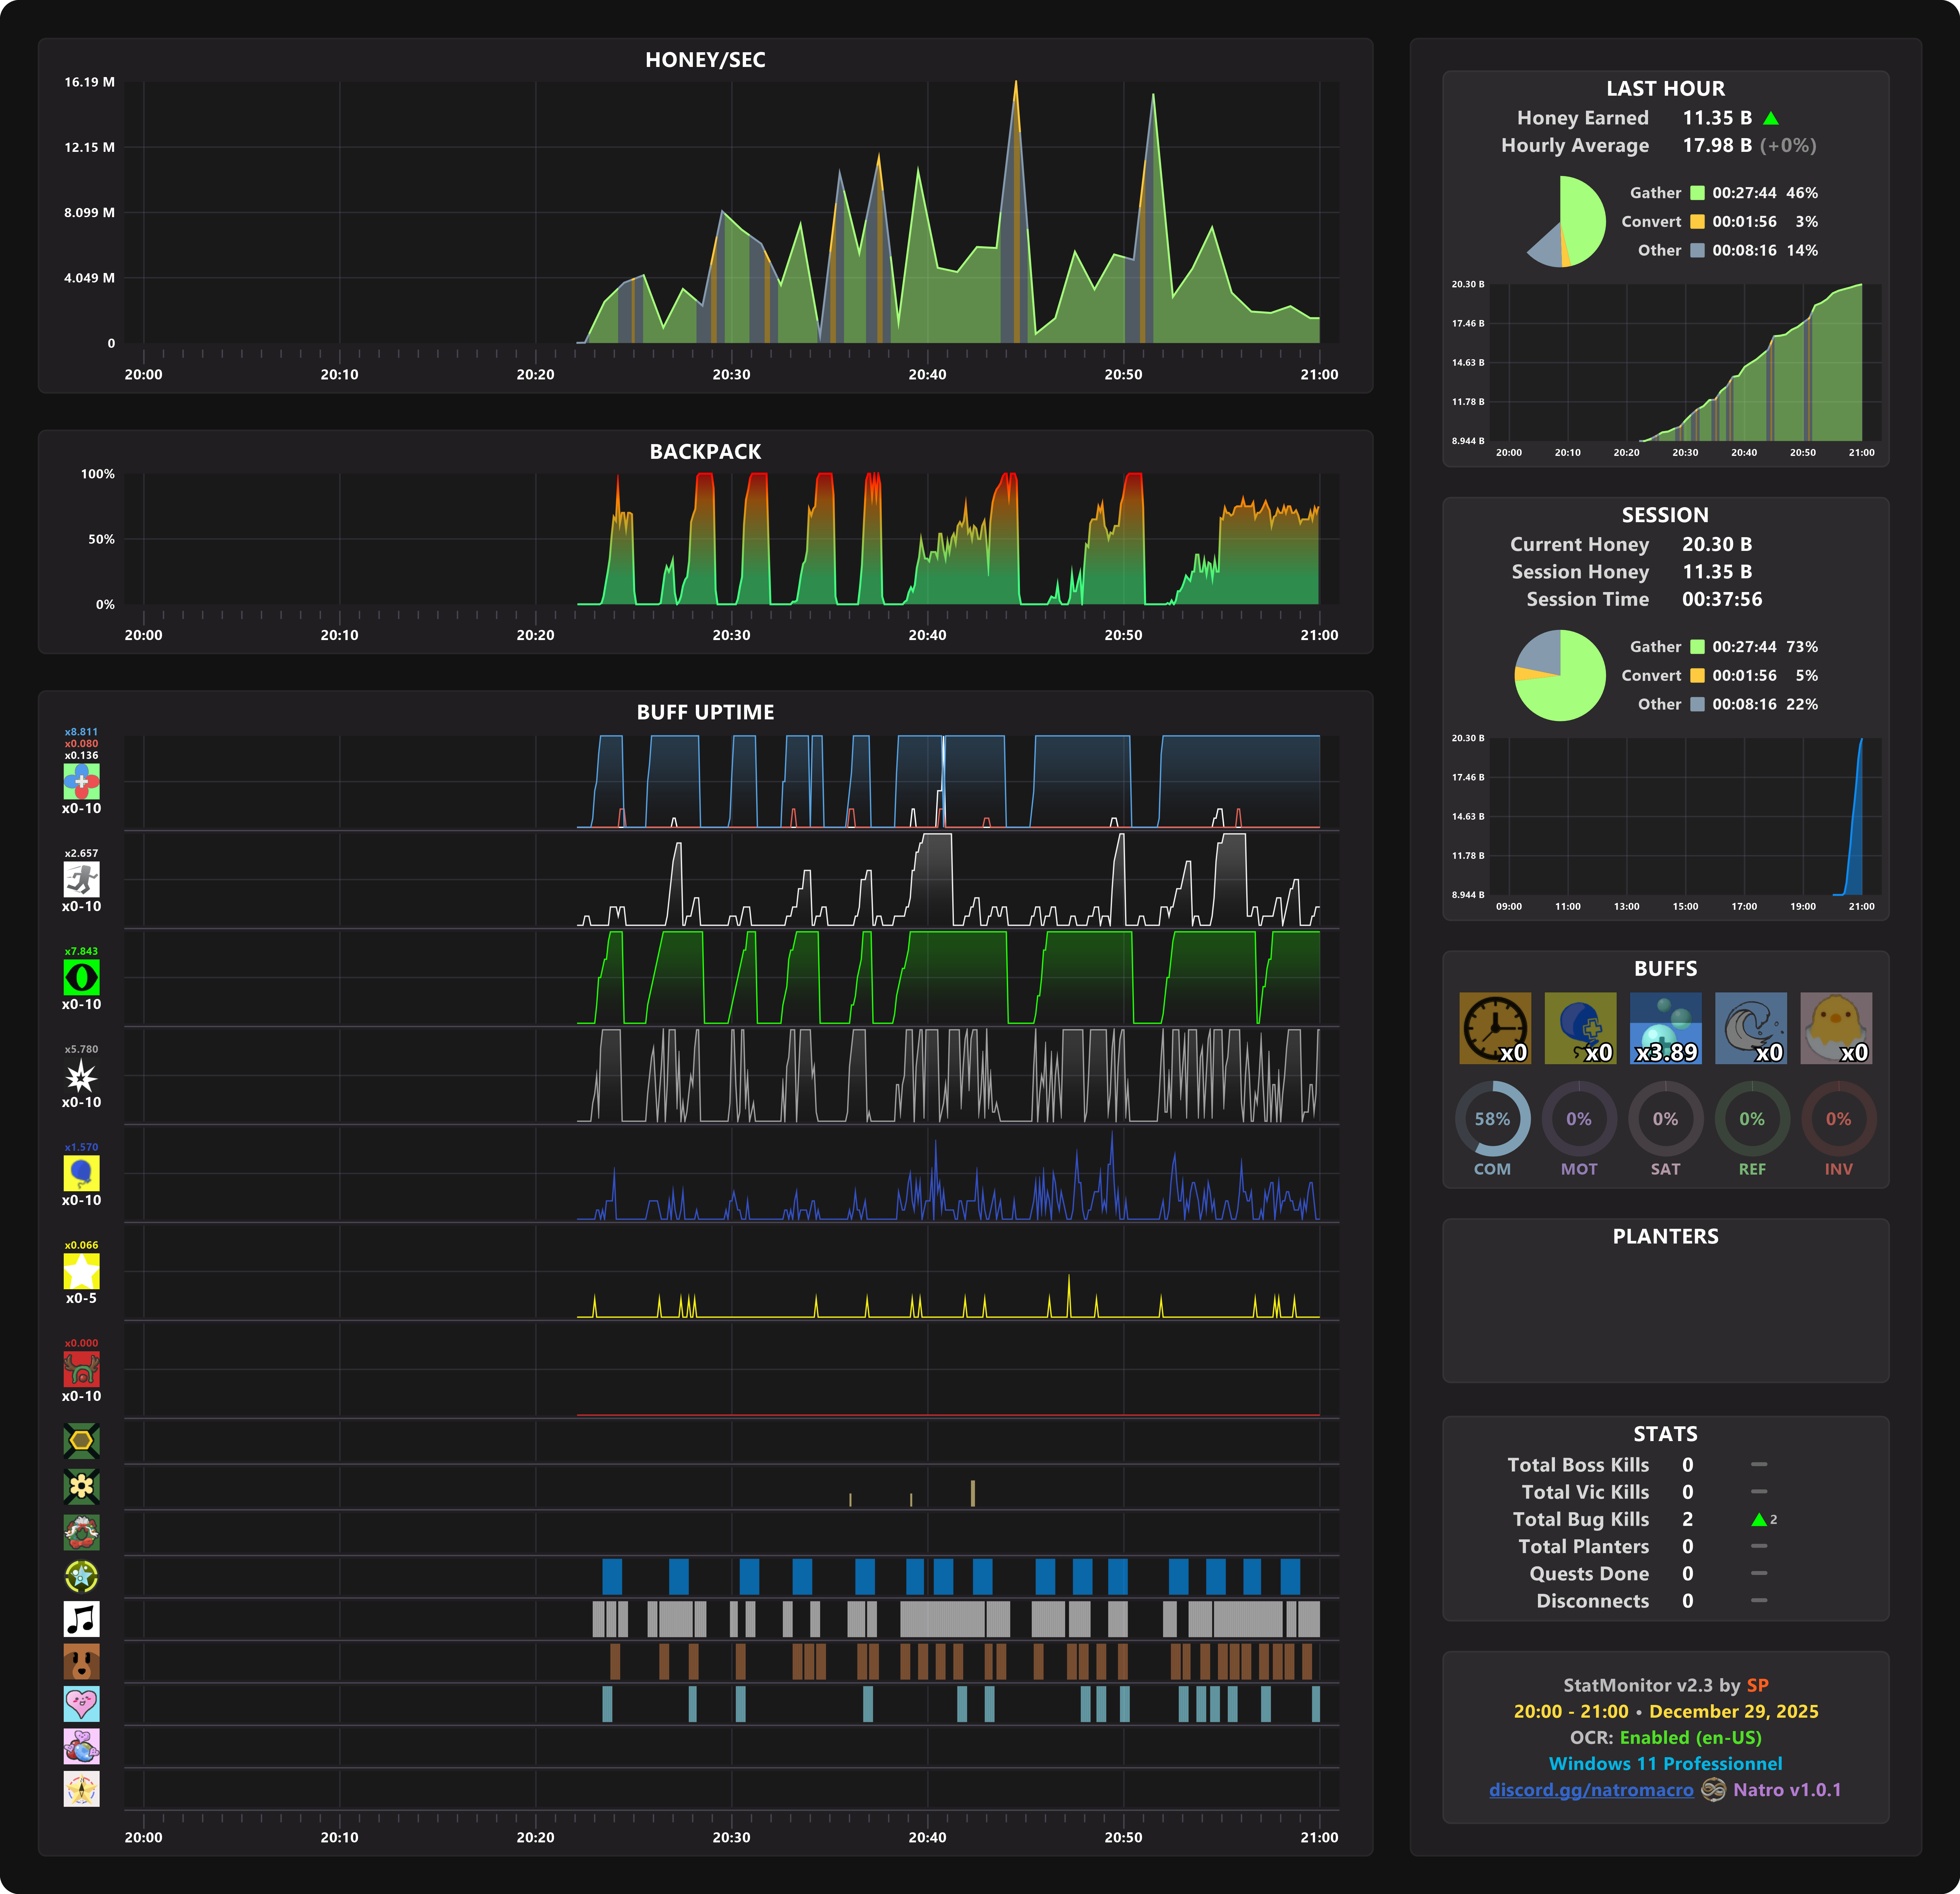The image size is (1960, 1894).
Task: Click the green Gather legend swatch in Last Hour
Action: [1697, 193]
